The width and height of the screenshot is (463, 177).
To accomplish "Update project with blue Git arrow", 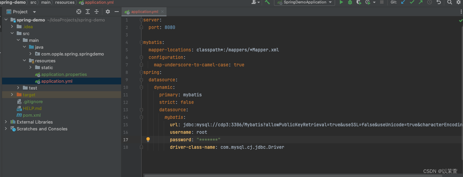I will [x=403, y=2].
